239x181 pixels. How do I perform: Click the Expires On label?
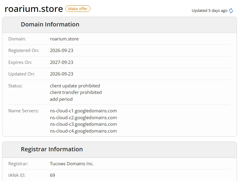click(20, 62)
